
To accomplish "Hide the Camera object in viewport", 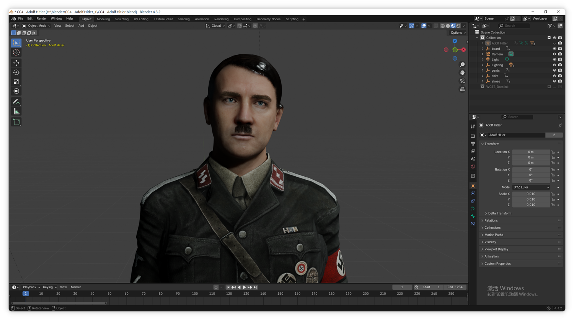I will pyautogui.click(x=554, y=54).
